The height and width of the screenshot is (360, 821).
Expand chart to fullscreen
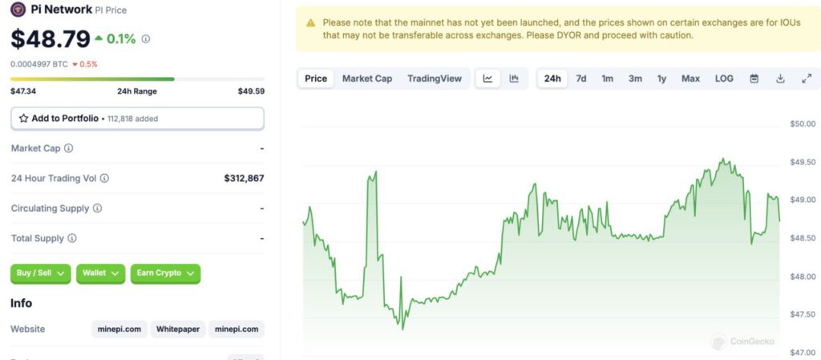[807, 79]
